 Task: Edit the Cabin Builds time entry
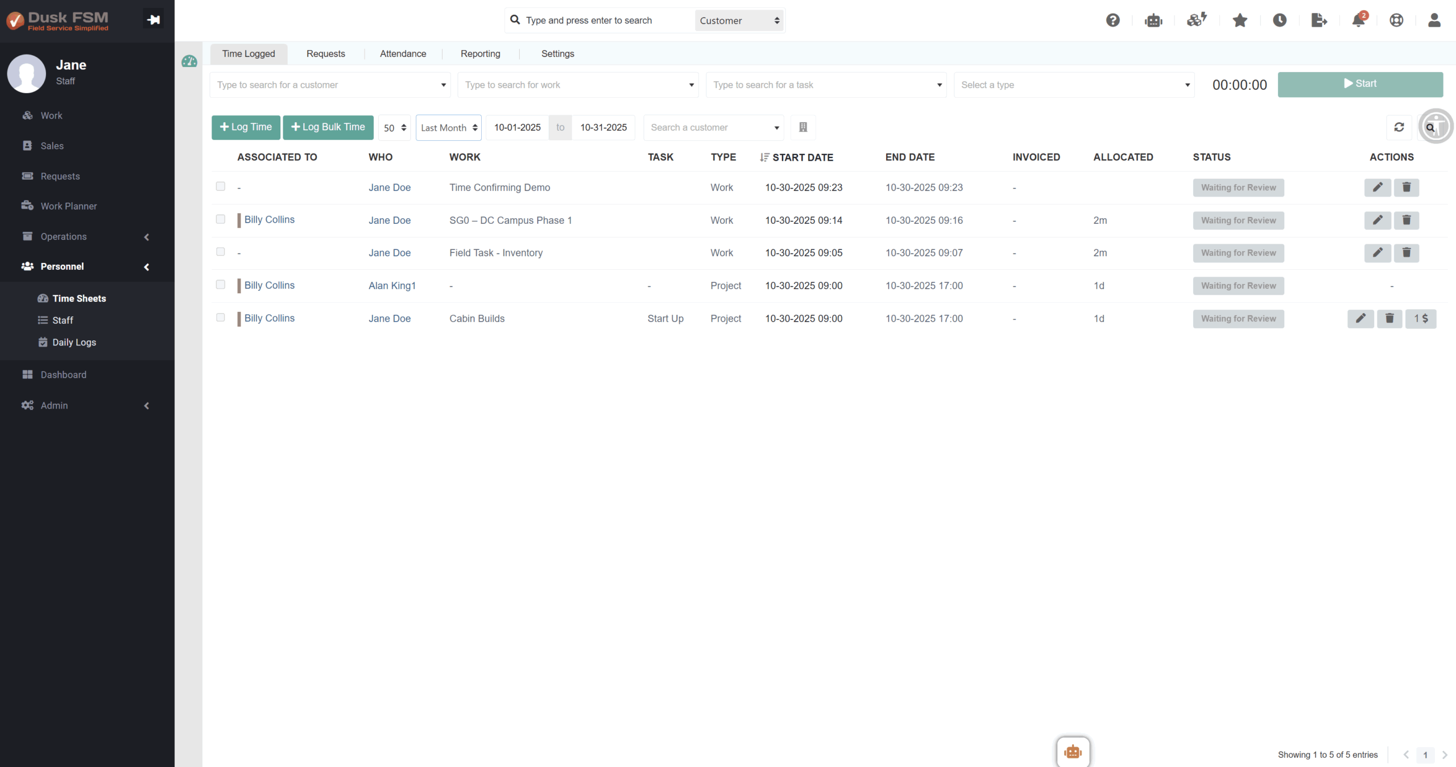pyautogui.click(x=1360, y=319)
